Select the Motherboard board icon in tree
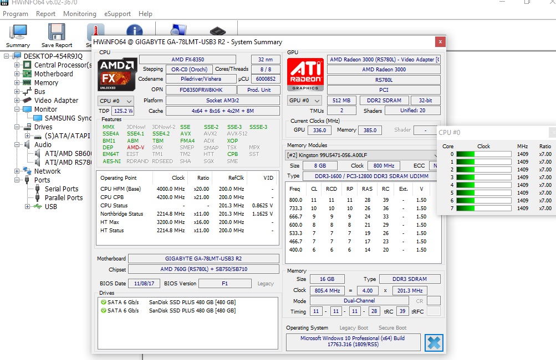 coord(27,74)
